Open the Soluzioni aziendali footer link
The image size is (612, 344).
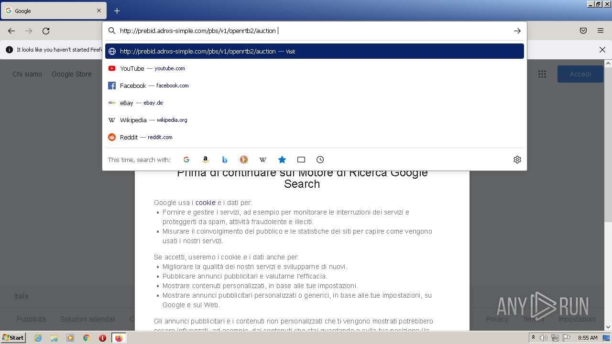pyautogui.click(x=87, y=319)
